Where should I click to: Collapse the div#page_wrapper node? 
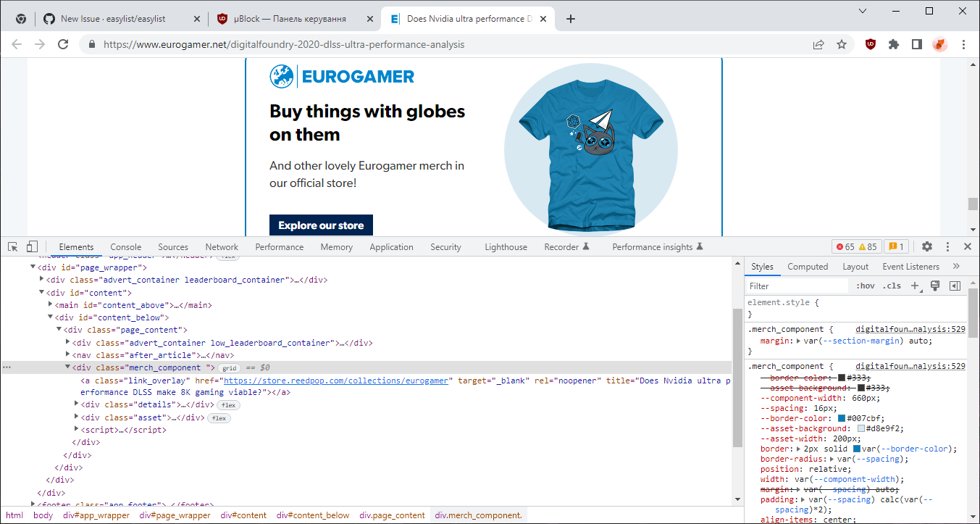(33, 267)
